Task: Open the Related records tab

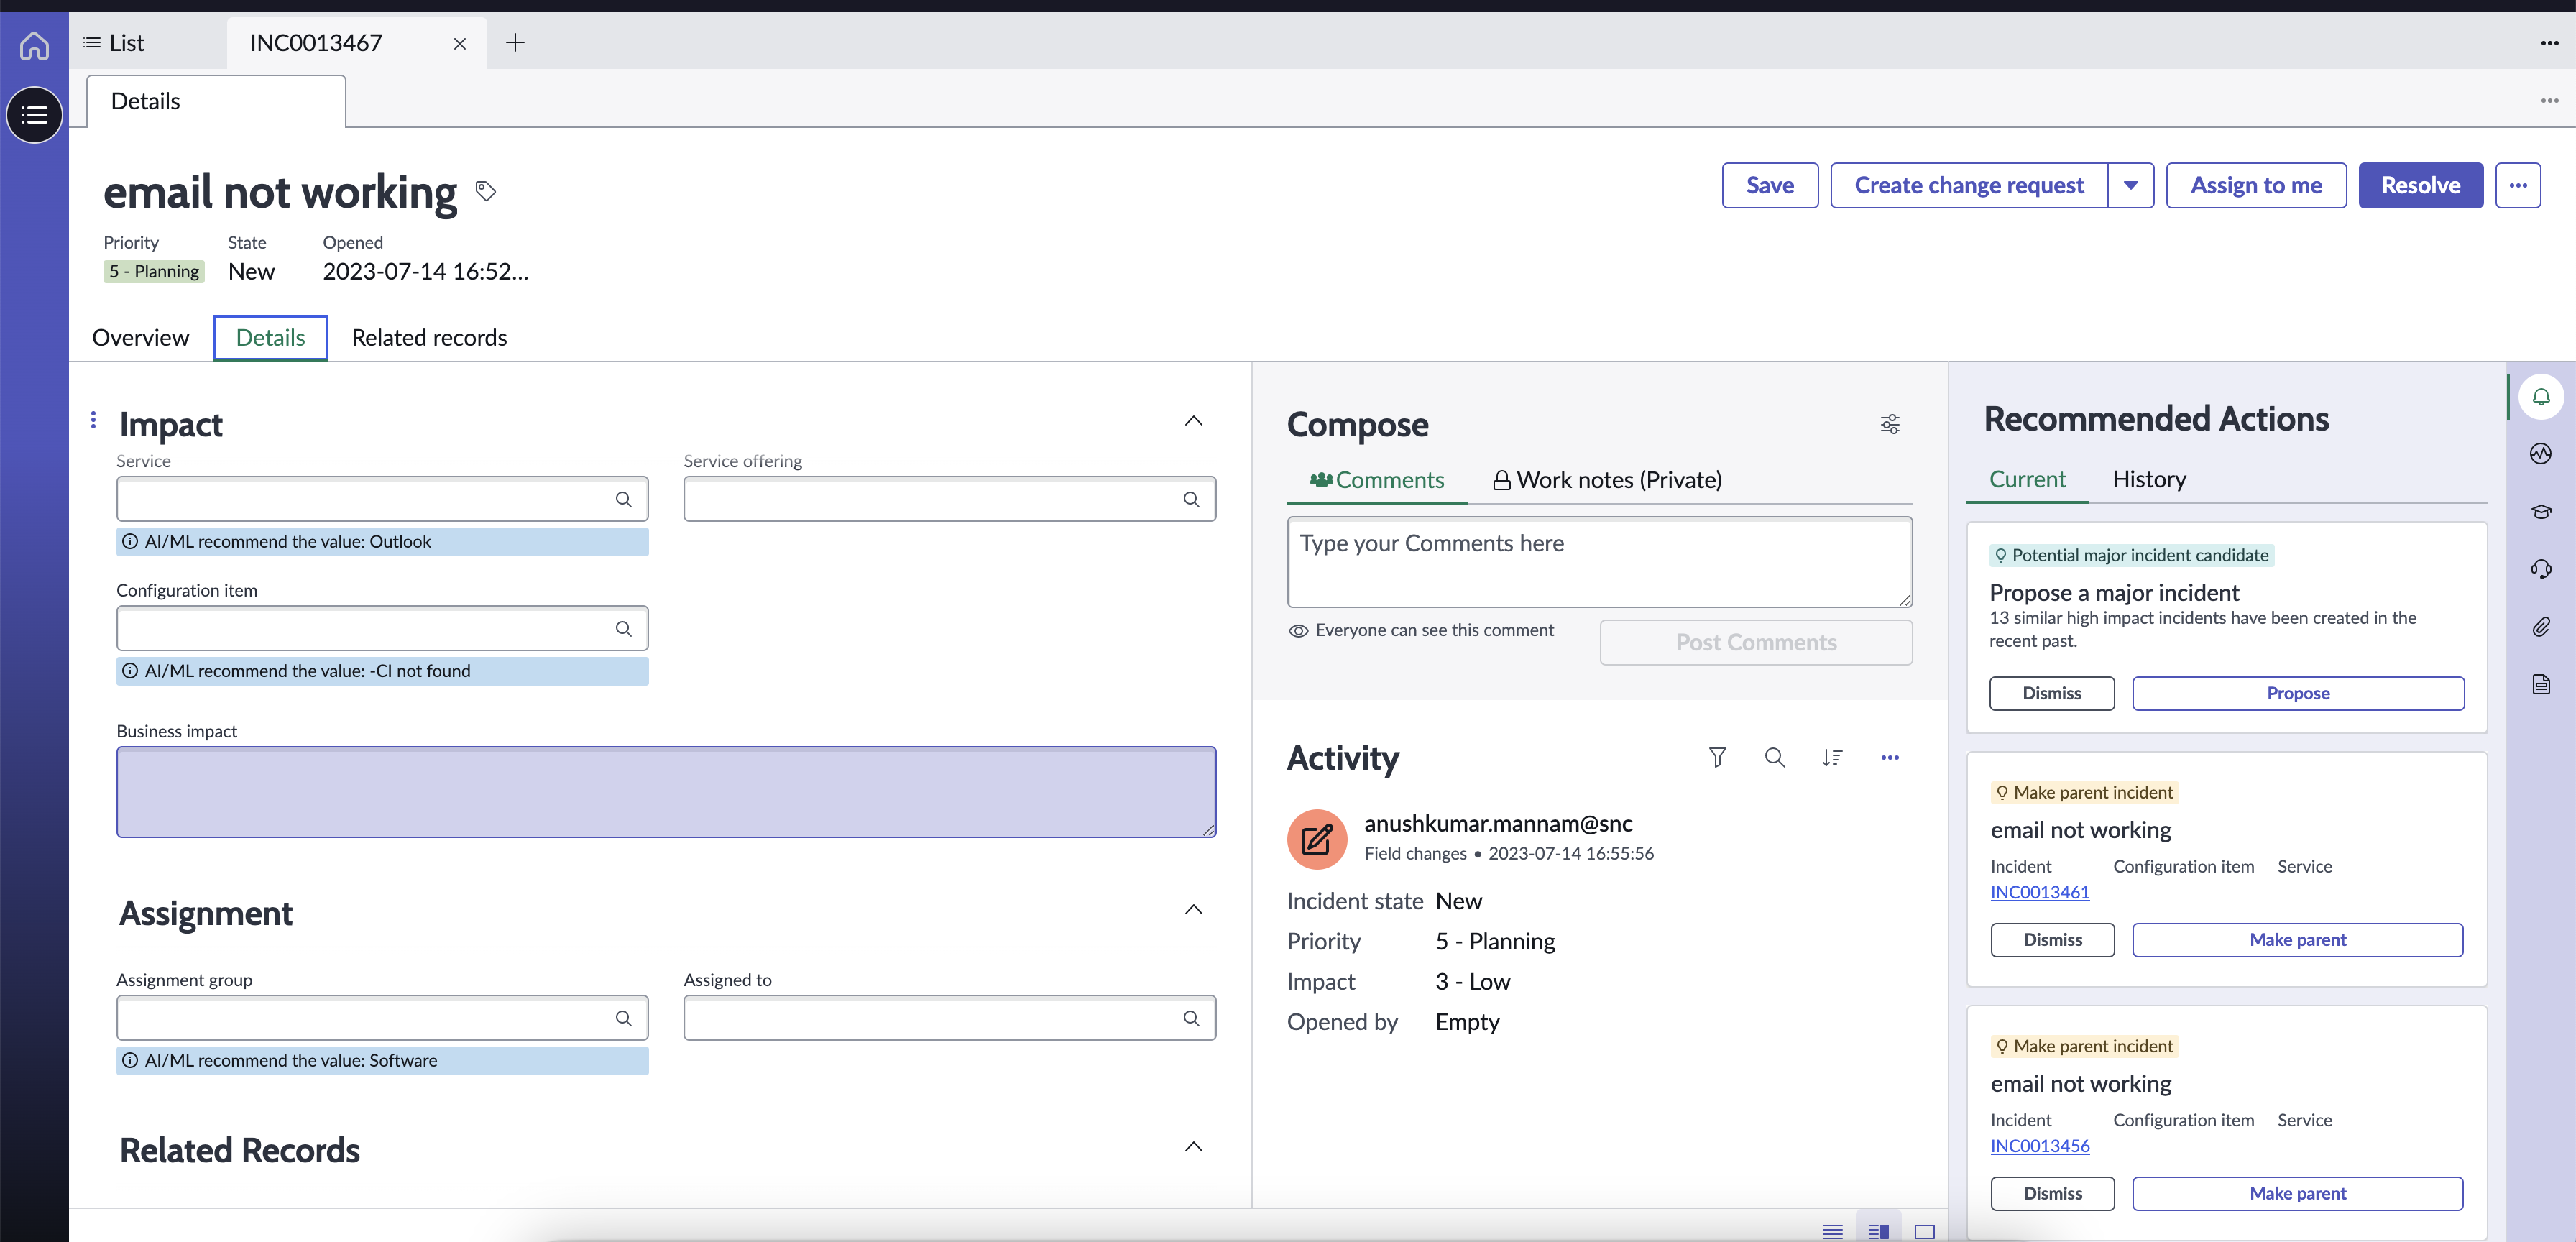Action: pos(429,338)
